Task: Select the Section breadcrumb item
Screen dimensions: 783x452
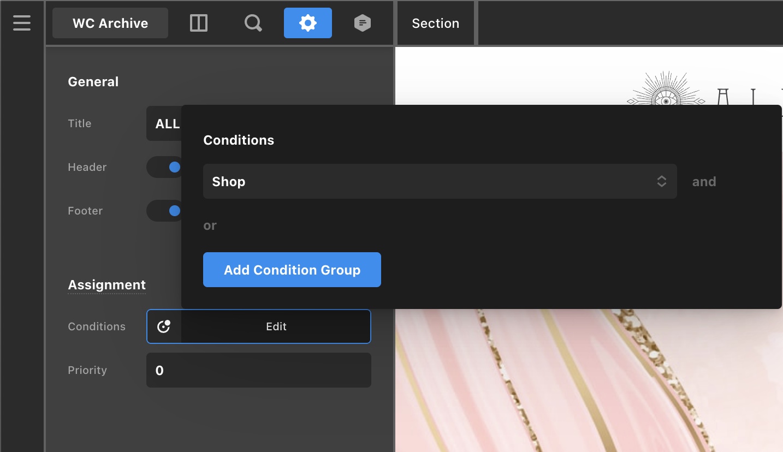Action: coord(435,23)
